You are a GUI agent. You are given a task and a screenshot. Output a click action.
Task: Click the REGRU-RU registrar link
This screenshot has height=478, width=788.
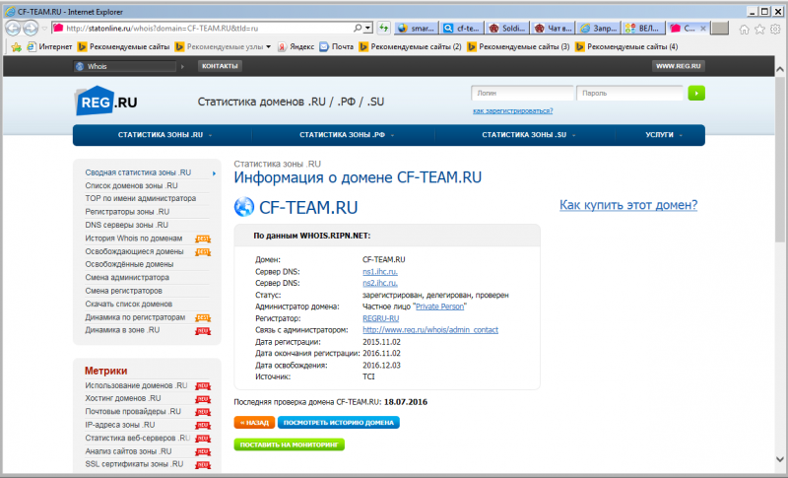(381, 318)
